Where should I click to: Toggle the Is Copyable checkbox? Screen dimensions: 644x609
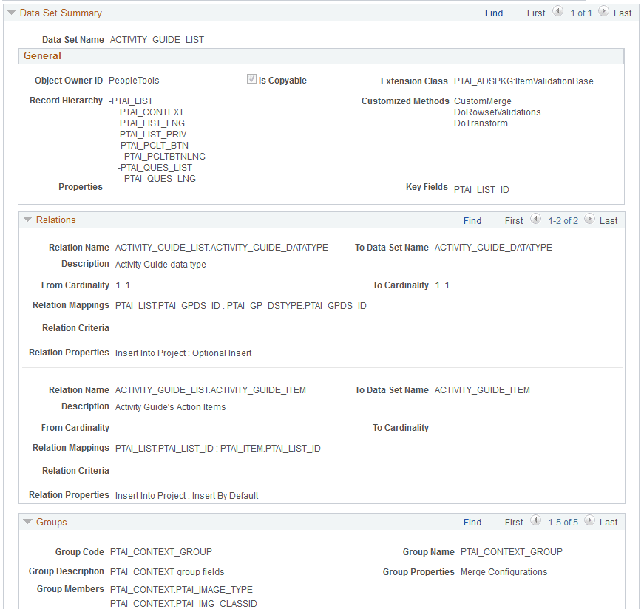[251, 80]
